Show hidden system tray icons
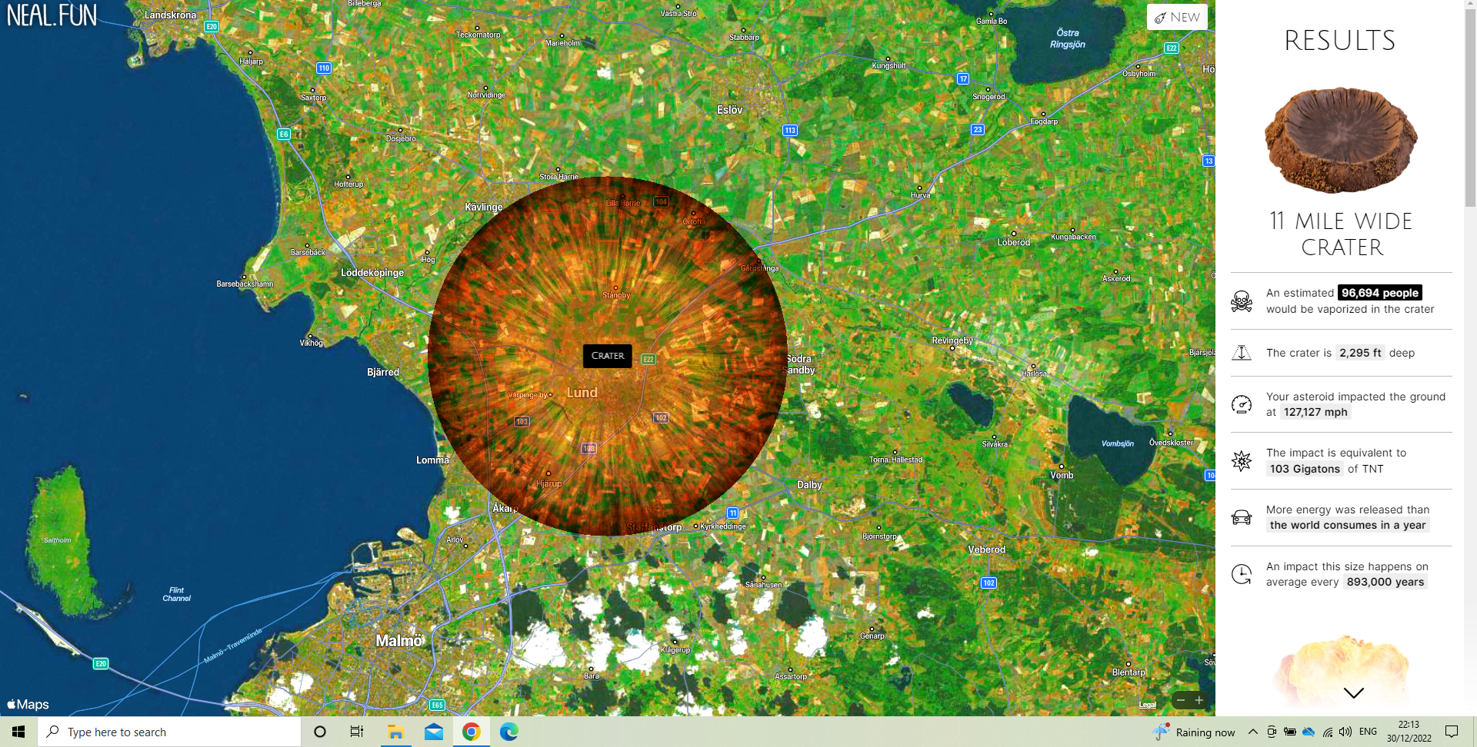Screen dimensions: 1477x747 pyautogui.click(x=1252, y=732)
